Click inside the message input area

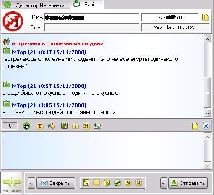click(x=103, y=151)
